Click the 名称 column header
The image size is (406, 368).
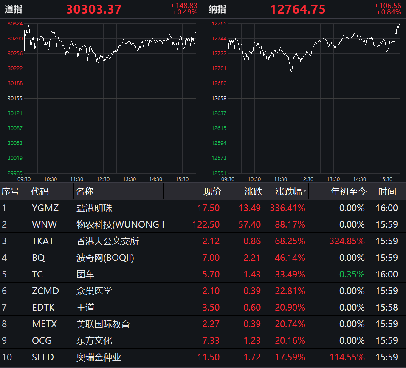coord(85,192)
